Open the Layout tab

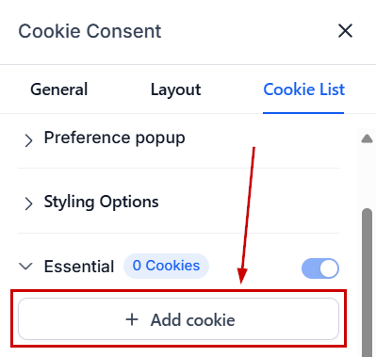click(x=175, y=89)
